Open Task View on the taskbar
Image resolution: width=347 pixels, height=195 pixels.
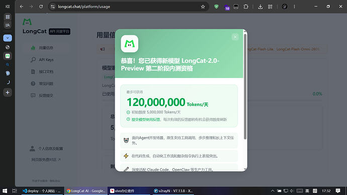15,191
